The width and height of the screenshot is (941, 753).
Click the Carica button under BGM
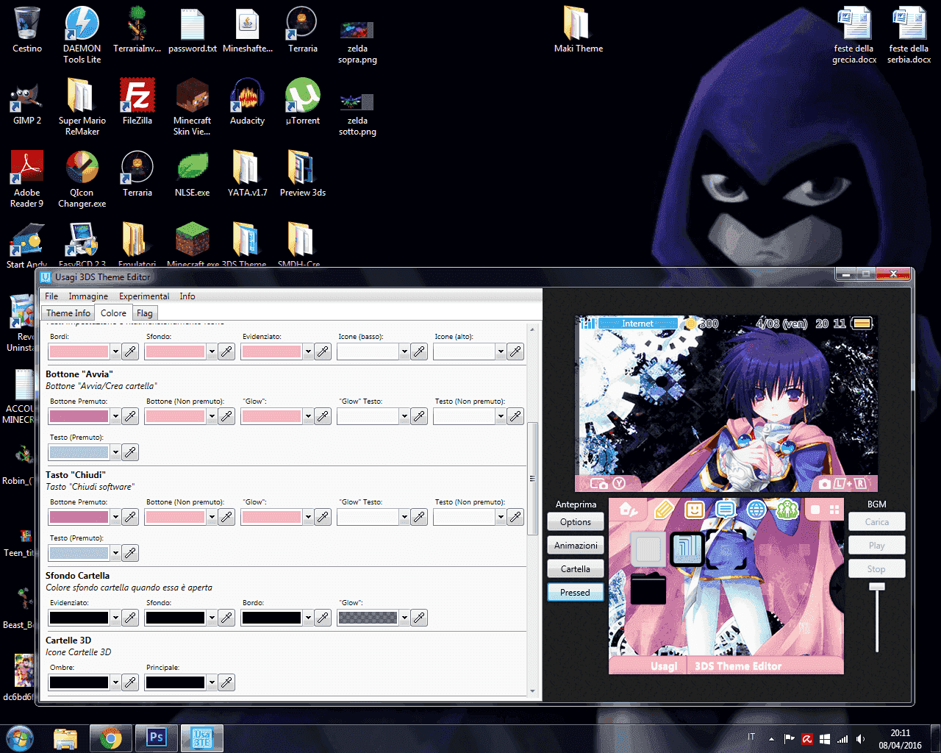click(x=876, y=522)
